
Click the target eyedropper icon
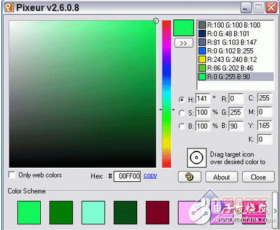(197, 158)
